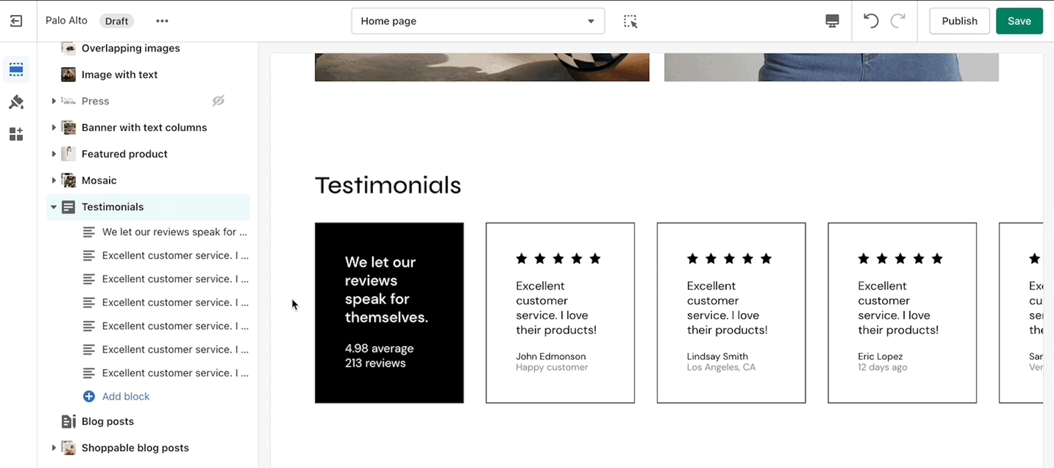Click the Publish button

959,21
